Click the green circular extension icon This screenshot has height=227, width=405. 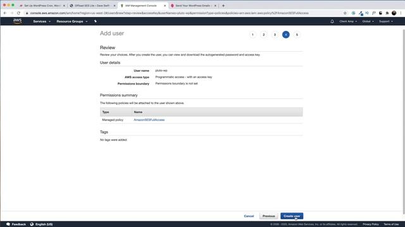pos(353,13)
